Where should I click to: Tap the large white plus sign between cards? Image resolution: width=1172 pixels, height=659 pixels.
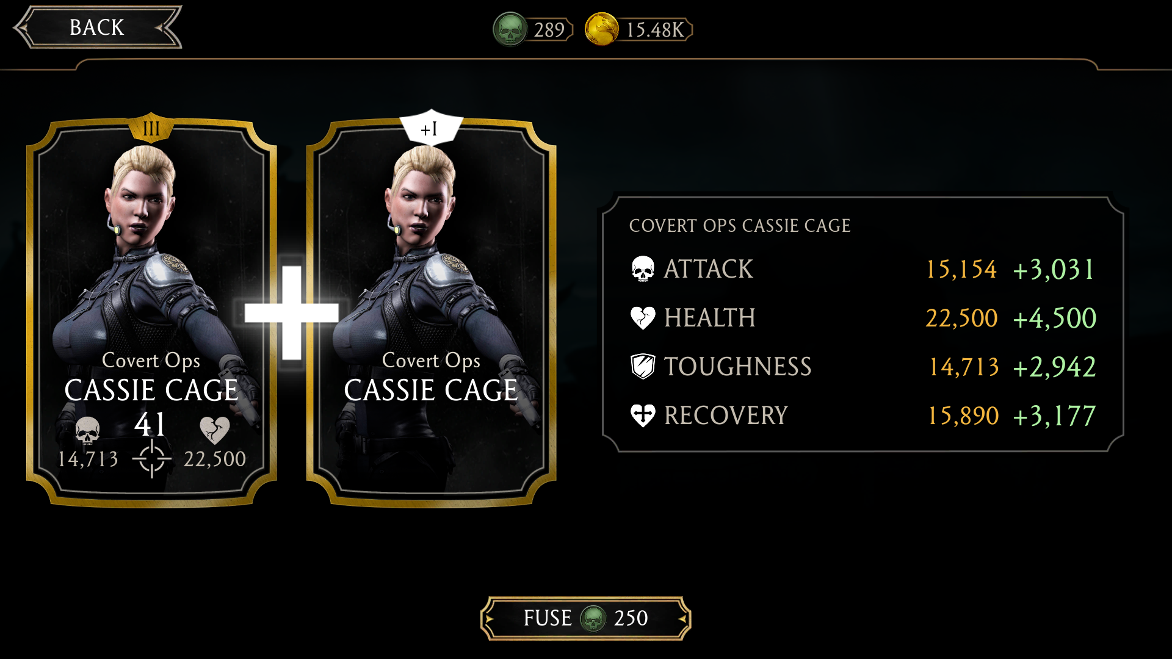tap(292, 312)
